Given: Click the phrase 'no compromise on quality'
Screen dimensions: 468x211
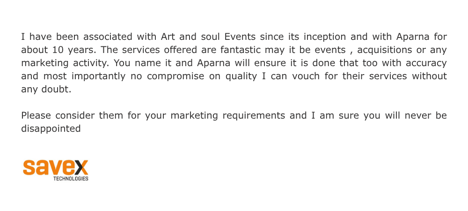Looking at the screenshot, I should [194, 76].
